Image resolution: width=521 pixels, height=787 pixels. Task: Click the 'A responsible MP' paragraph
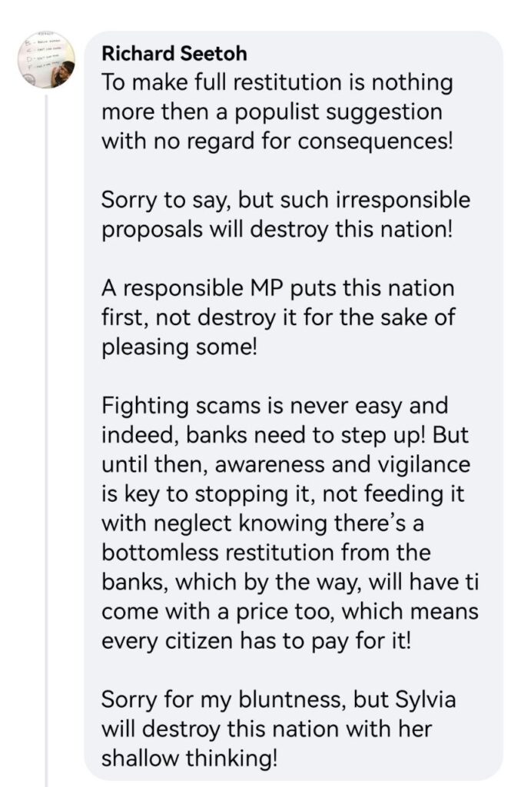click(278, 317)
